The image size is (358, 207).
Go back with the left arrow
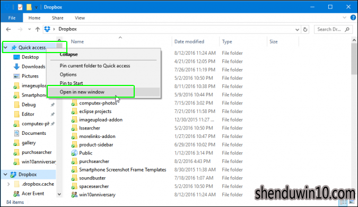pyautogui.click(x=8, y=29)
